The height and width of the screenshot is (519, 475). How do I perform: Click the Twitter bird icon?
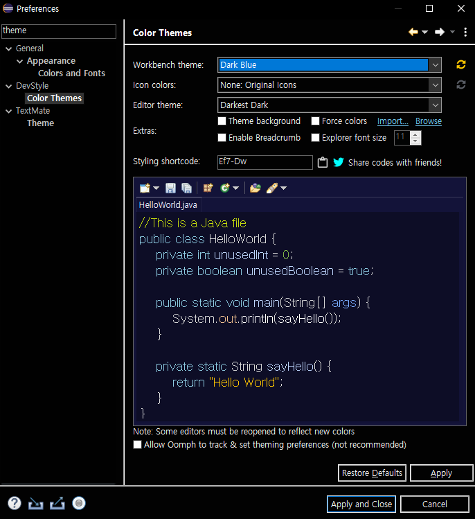click(x=339, y=162)
